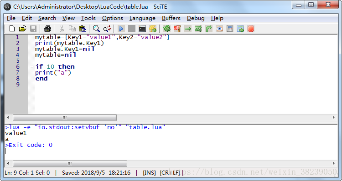Image resolution: width=342 pixels, height=181 pixels.
Task: Click the editor horizontal scrollbar thumb
Action: pyautogui.click(x=65, y=117)
